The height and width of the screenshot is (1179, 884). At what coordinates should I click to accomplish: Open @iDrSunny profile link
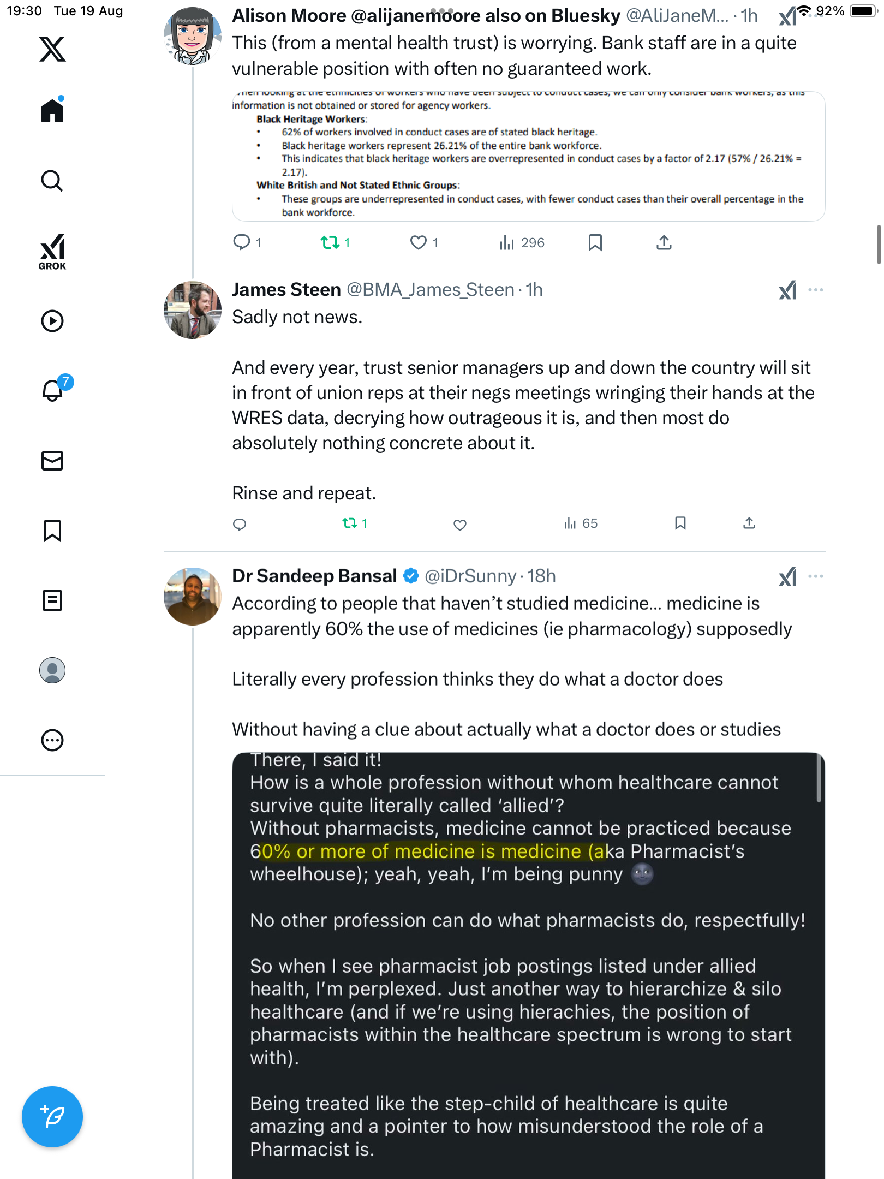[x=470, y=576]
